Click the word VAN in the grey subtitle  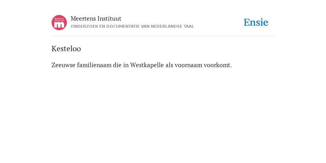(x=145, y=26)
